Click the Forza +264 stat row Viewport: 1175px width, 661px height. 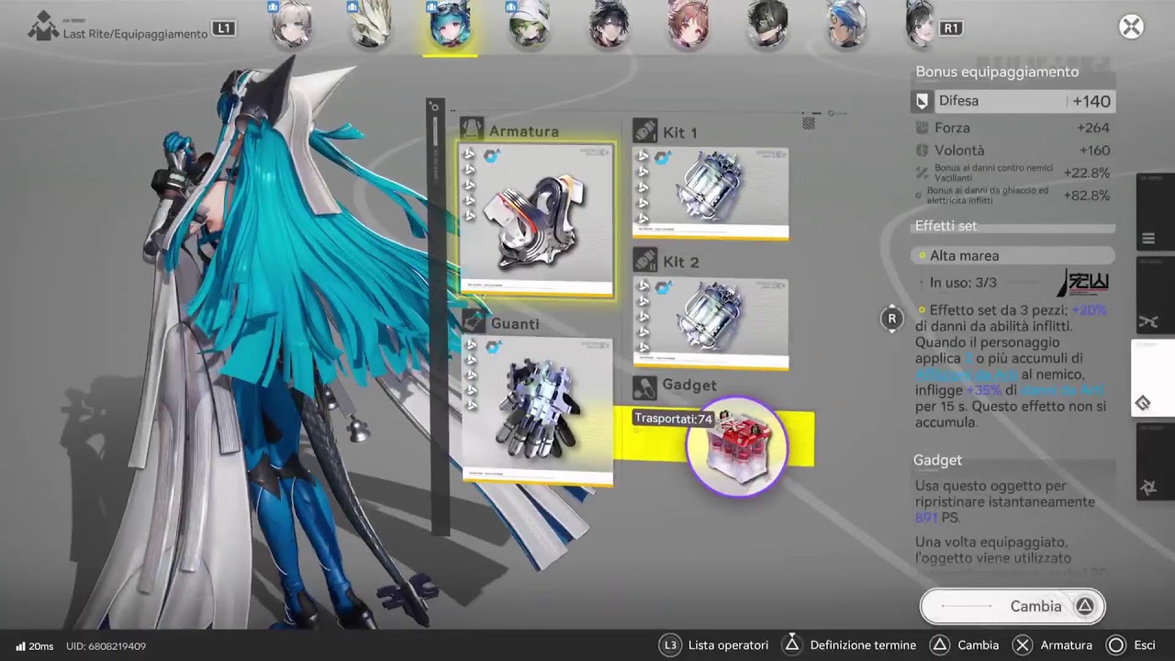tap(1014, 128)
